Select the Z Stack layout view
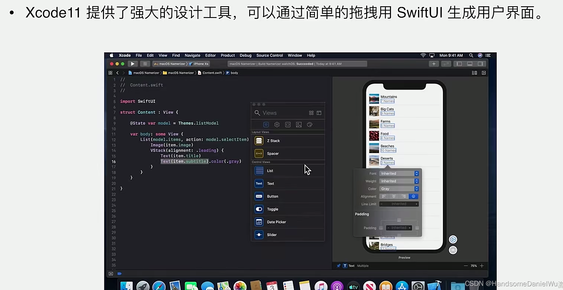The height and width of the screenshot is (290, 563). (x=273, y=140)
